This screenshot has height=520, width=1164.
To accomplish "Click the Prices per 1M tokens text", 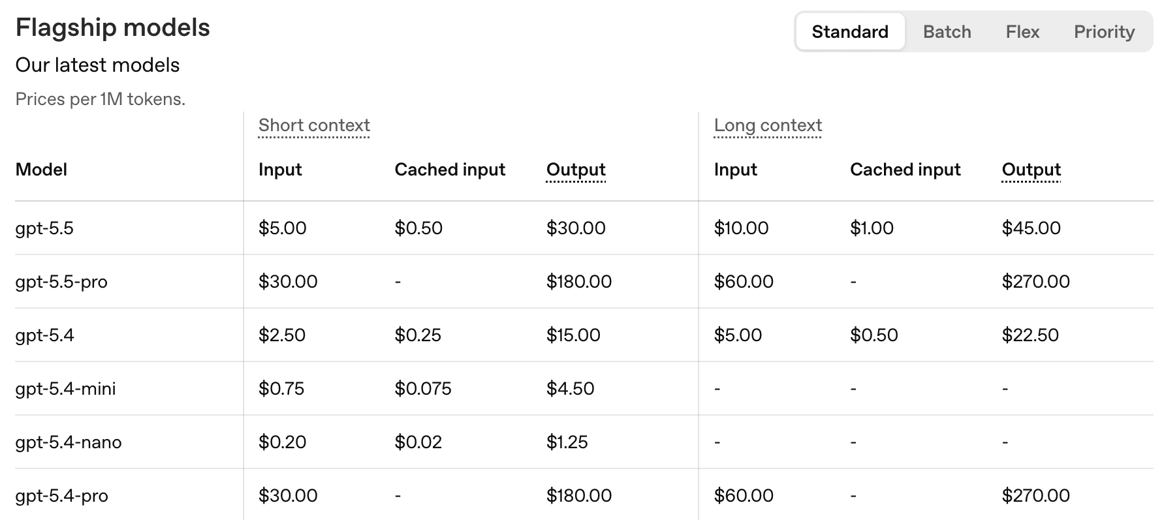I will pyautogui.click(x=101, y=99).
